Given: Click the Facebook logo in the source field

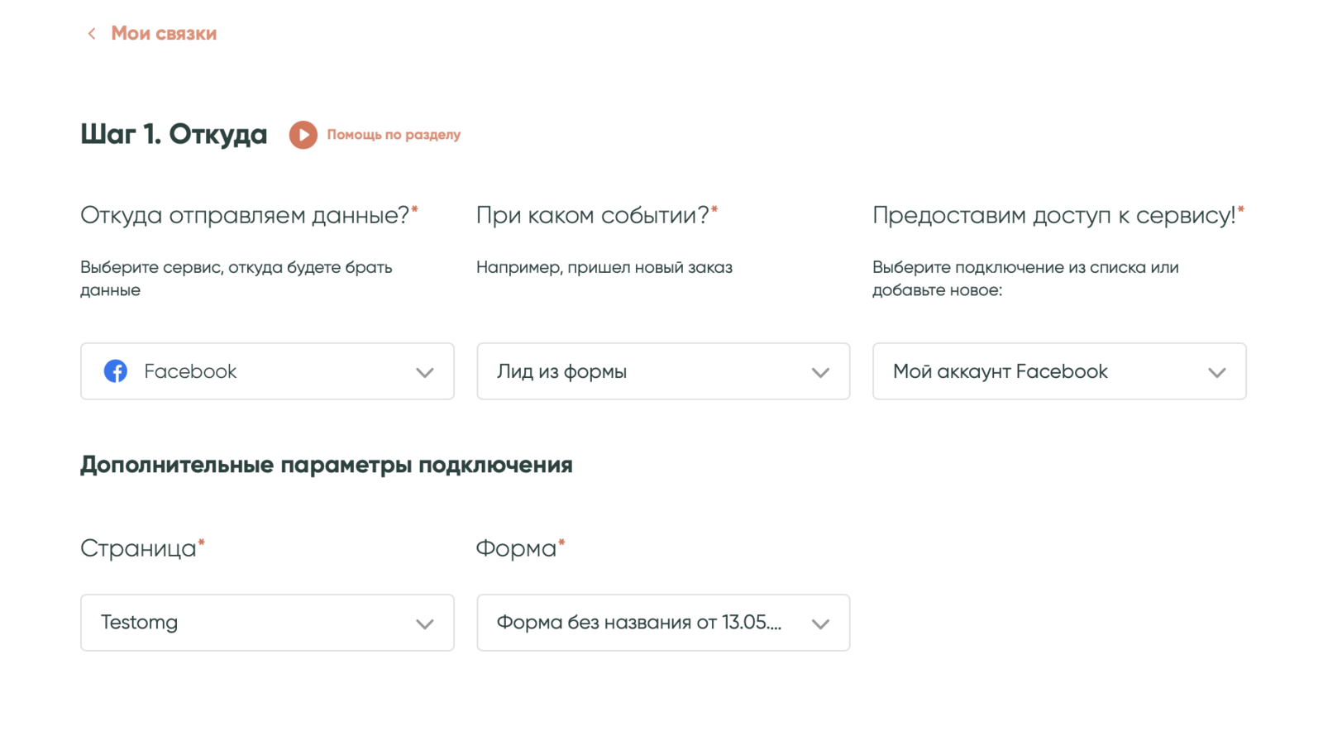Looking at the screenshot, I should point(116,371).
